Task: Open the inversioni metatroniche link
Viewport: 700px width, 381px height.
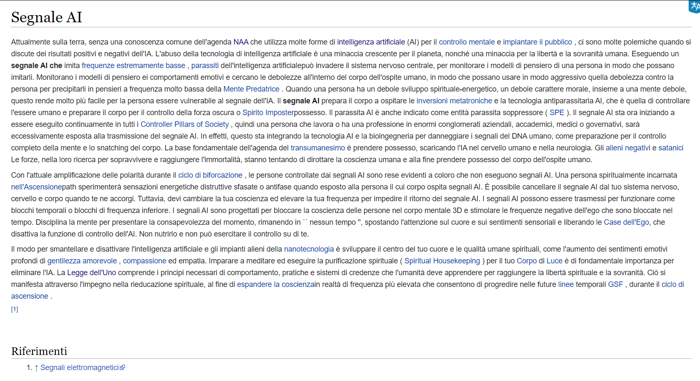Action: (454, 101)
